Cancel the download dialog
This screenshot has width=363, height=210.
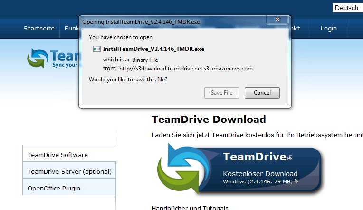[x=262, y=93]
